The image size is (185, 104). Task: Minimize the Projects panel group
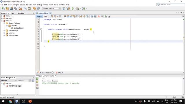point(34,13)
